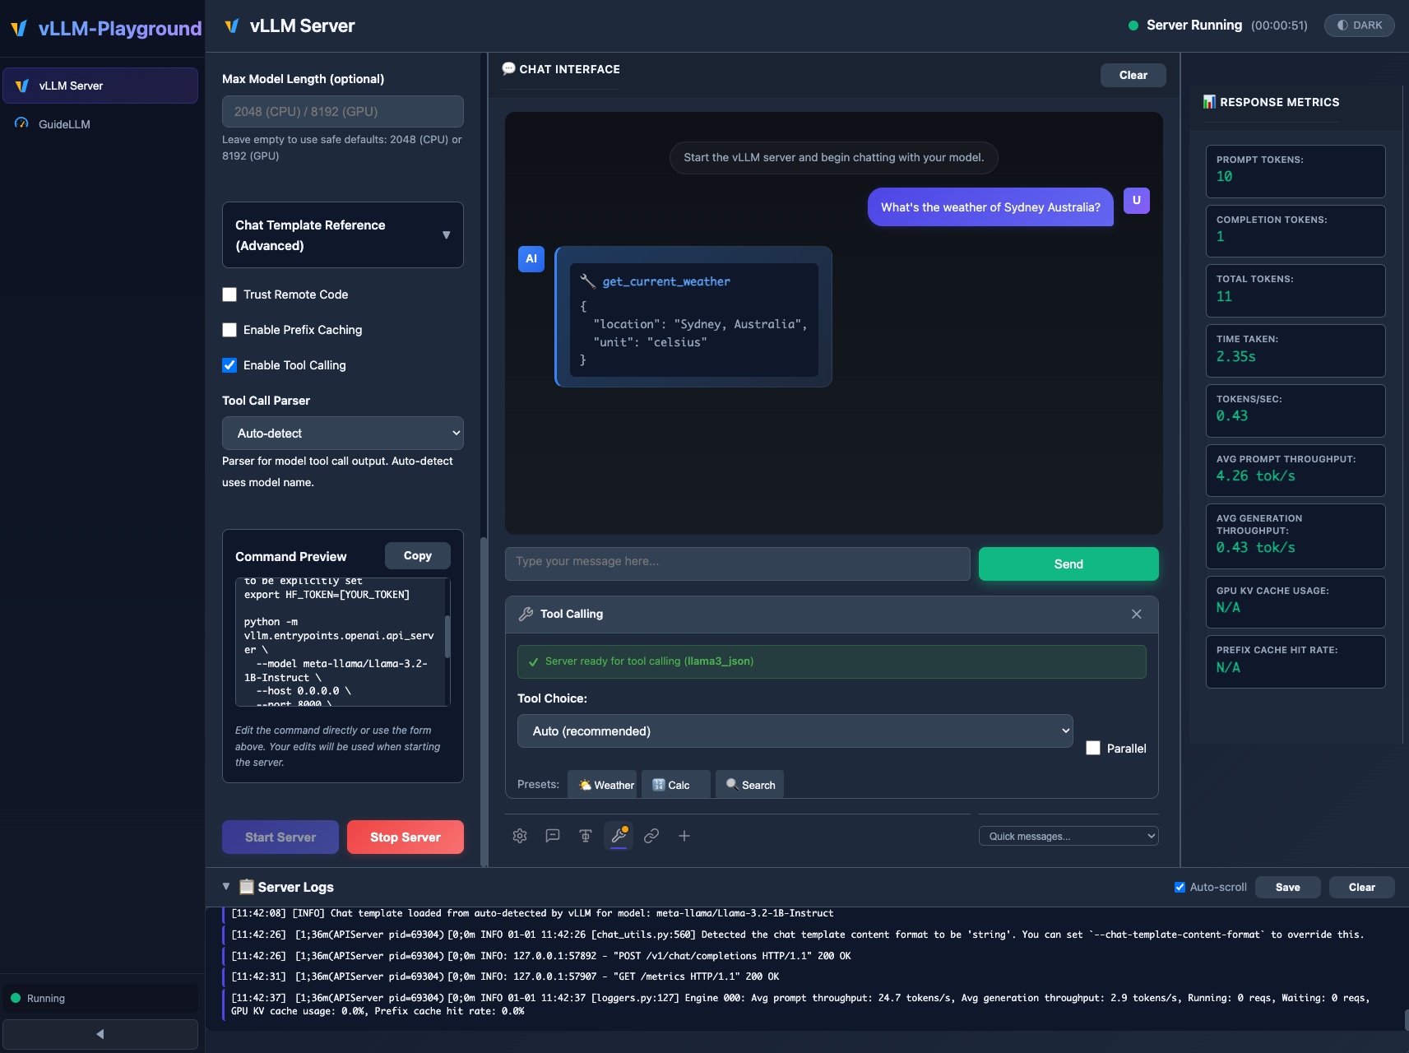1409x1053 pixels.
Task: Click the text formatting icon below chat input
Action: (x=586, y=836)
